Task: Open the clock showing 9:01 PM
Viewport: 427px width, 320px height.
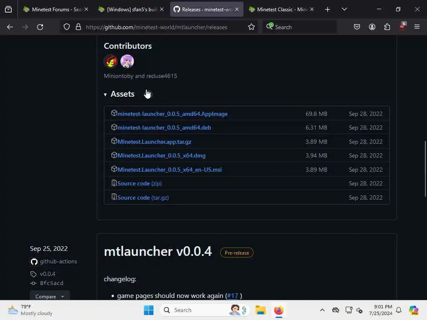Action: pyautogui.click(x=380, y=310)
